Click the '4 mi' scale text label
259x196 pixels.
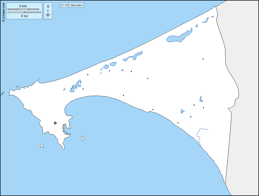click(x=24, y=16)
